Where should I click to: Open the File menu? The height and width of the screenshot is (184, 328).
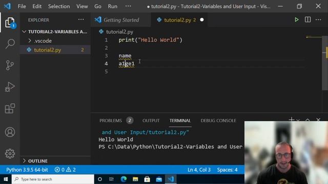pyautogui.click(x=22, y=6)
